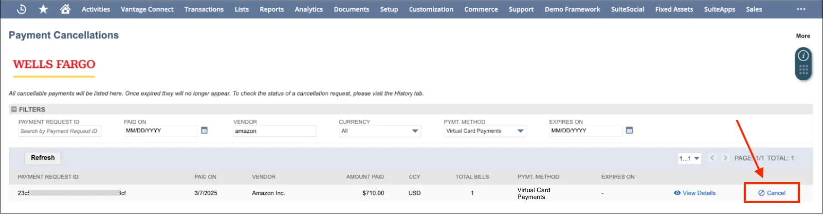Open the Documents menu
The image size is (823, 215).
[x=352, y=9]
